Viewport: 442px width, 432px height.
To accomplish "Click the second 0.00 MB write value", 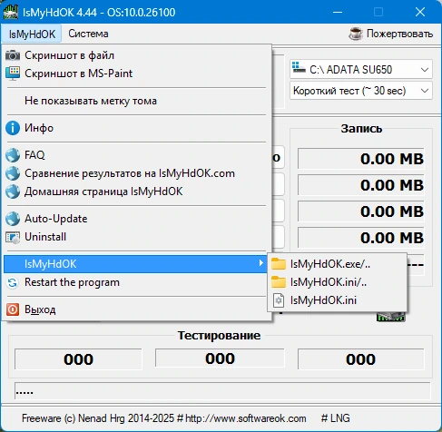I will (x=361, y=185).
